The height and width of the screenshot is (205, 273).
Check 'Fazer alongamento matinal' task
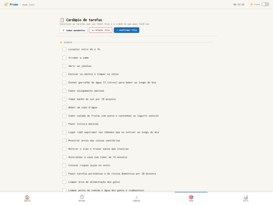click(64, 91)
